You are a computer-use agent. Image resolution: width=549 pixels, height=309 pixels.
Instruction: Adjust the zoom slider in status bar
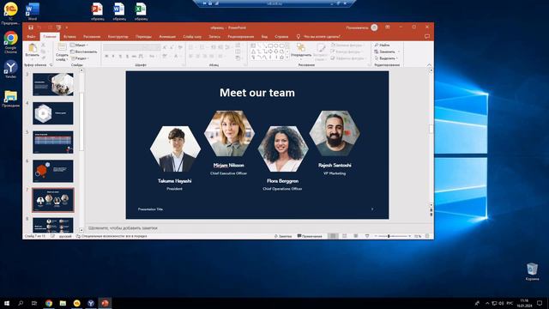click(389, 236)
